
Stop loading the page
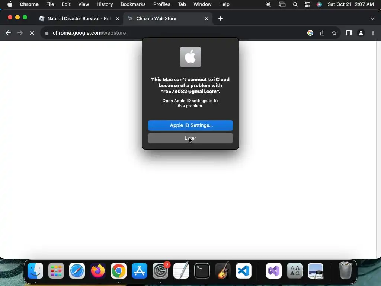[x=32, y=33]
